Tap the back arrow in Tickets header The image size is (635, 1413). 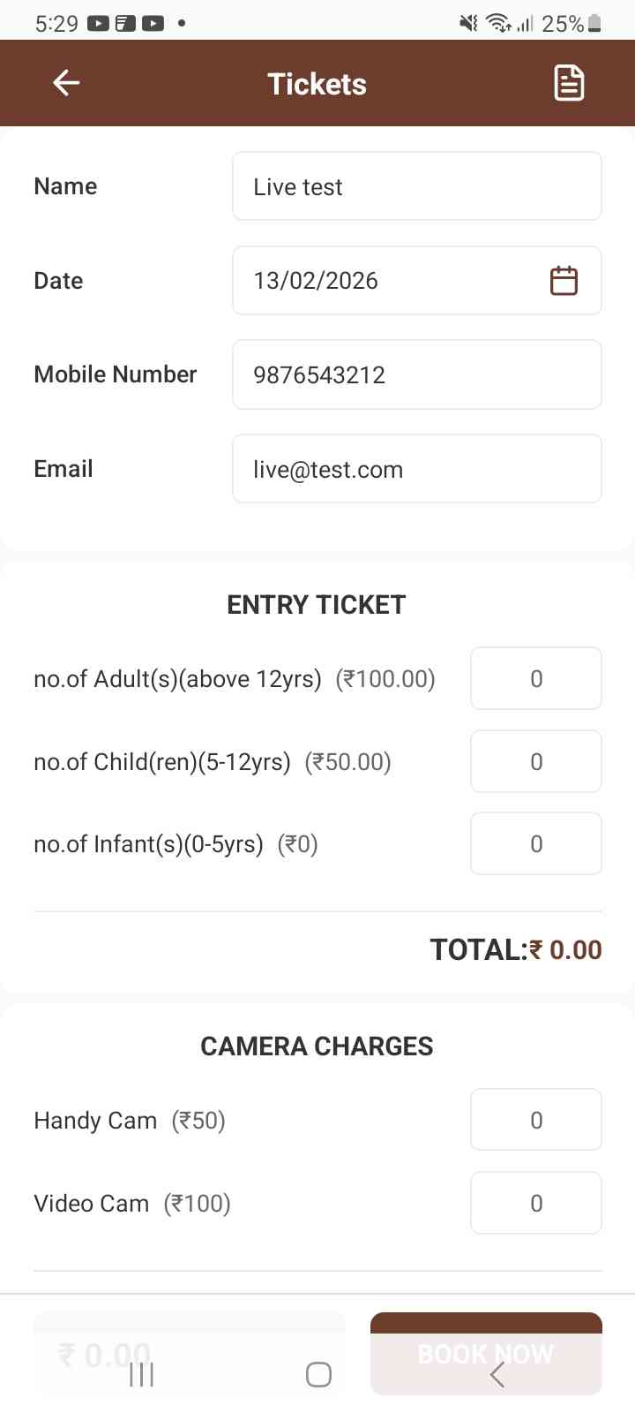pos(66,83)
